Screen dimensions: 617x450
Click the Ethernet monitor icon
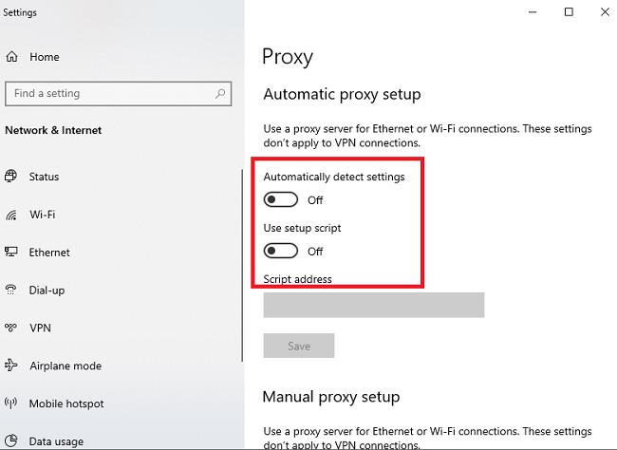click(x=11, y=253)
